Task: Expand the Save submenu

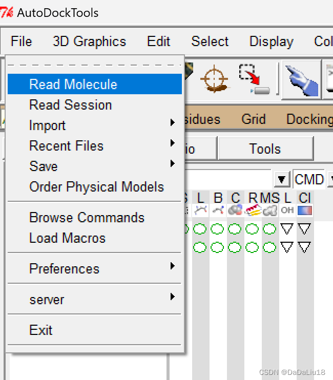Action: click(94, 166)
